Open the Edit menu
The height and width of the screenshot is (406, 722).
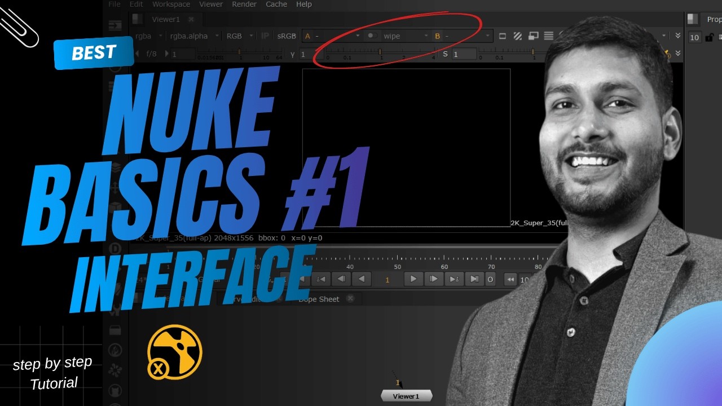tap(136, 4)
